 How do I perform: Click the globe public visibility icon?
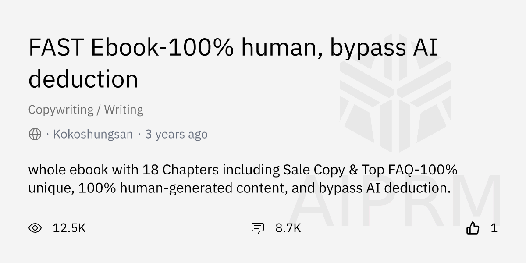point(35,134)
